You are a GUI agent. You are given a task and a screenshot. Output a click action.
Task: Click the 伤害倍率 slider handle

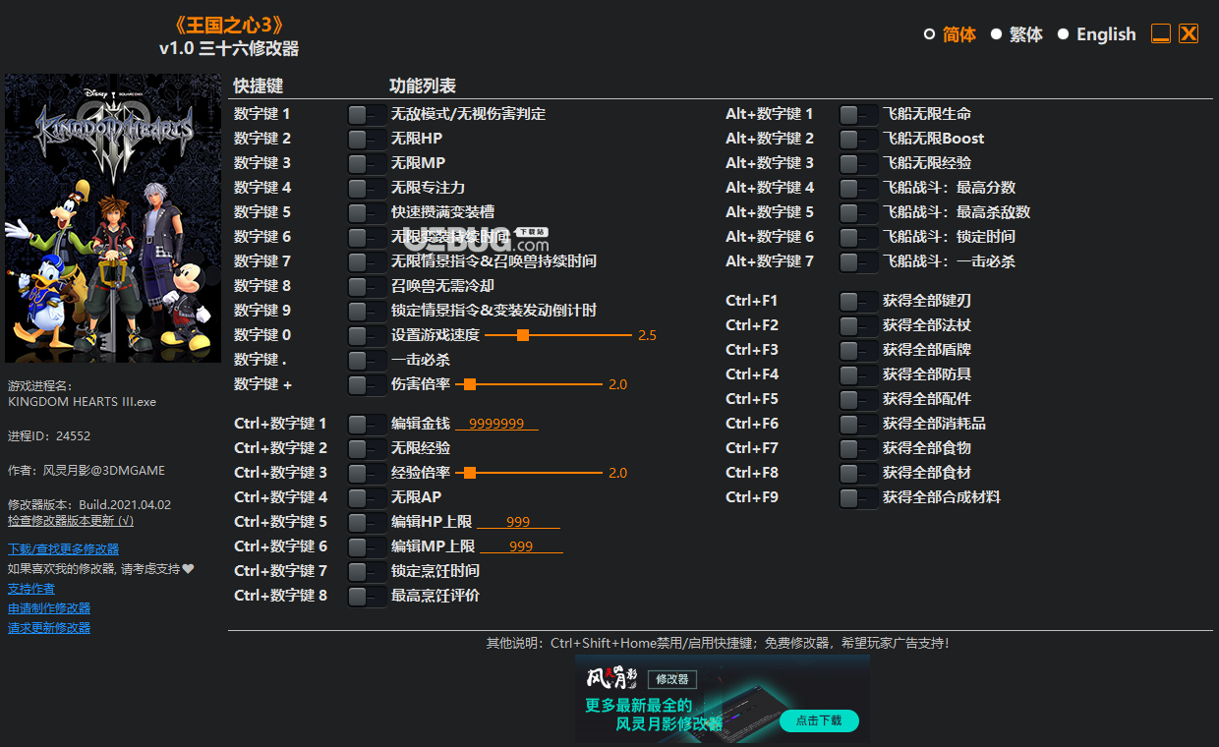pyautogui.click(x=470, y=384)
